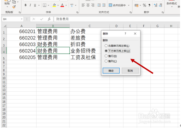Select cell containing 660201

[21, 31]
